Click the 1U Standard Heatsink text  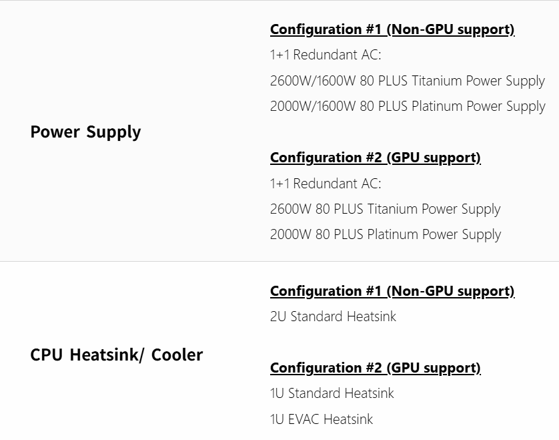pyautogui.click(x=332, y=393)
